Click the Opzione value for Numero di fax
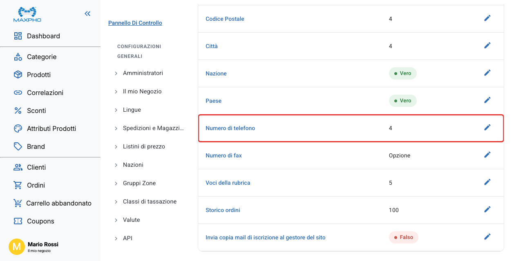Screen dimensions: 523x261 (x=400, y=155)
